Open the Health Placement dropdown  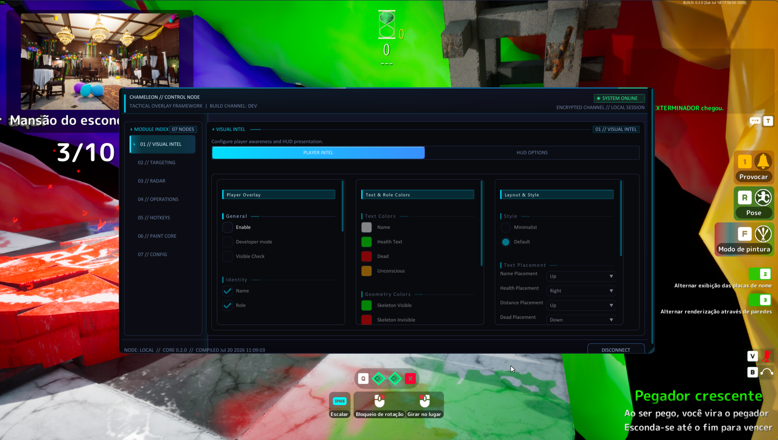pyautogui.click(x=581, y=291)
